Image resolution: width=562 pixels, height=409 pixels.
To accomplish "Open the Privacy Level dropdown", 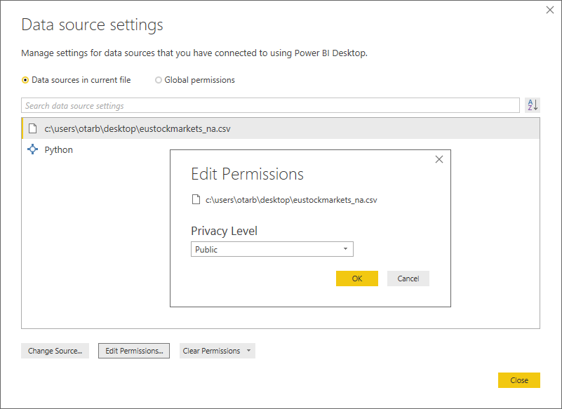I will [272, 249].
